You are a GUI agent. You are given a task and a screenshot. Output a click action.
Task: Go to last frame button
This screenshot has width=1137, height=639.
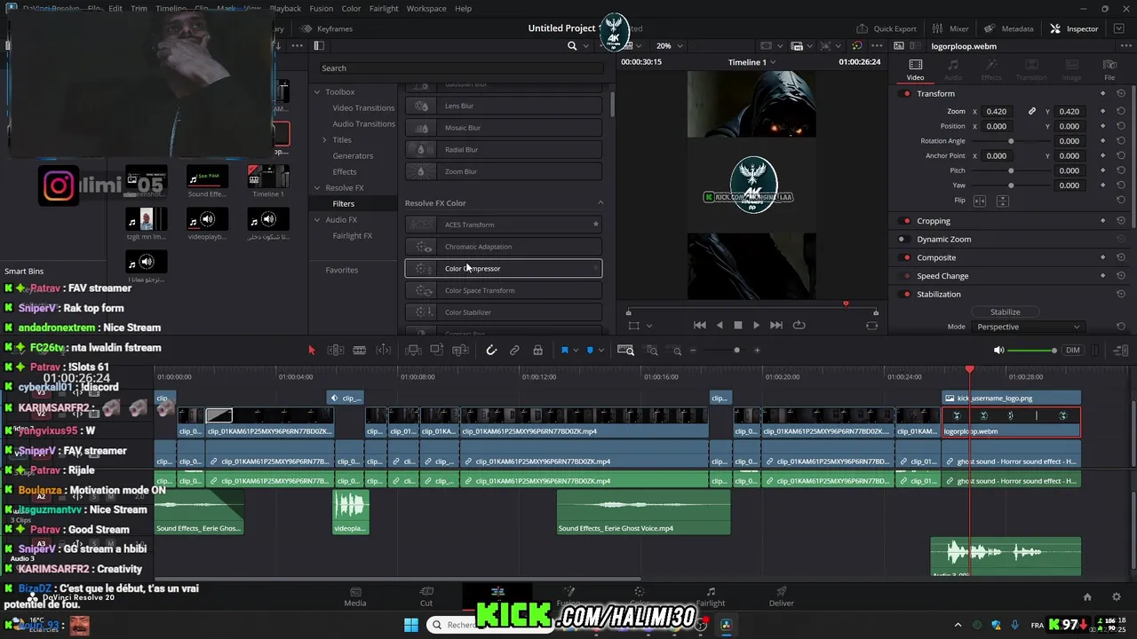(x=776, y=326)
